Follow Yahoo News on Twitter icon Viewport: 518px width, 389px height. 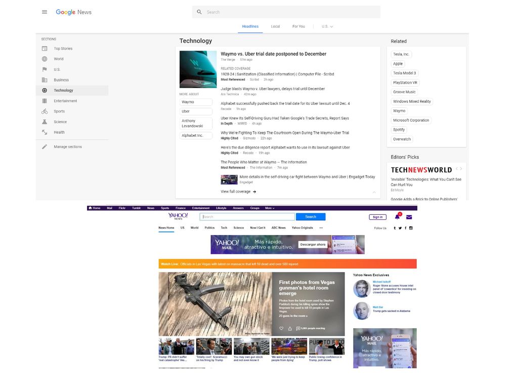pos(400,228)
